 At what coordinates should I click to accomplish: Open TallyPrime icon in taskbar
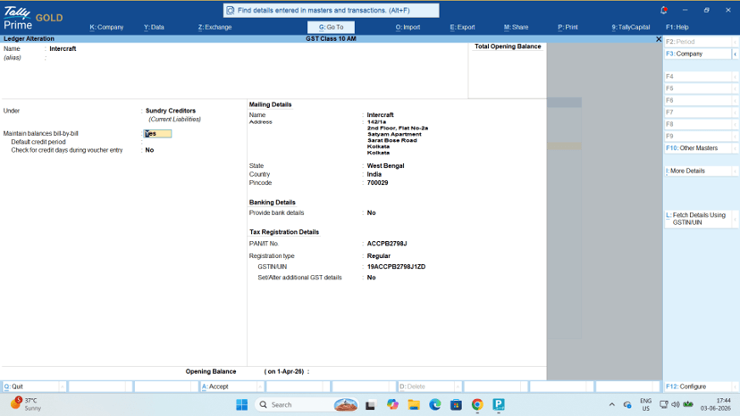tap(499, 404)
